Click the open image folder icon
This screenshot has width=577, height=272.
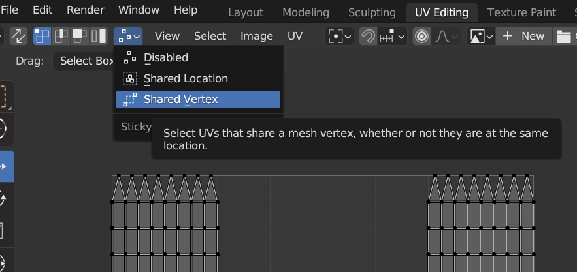563,37
